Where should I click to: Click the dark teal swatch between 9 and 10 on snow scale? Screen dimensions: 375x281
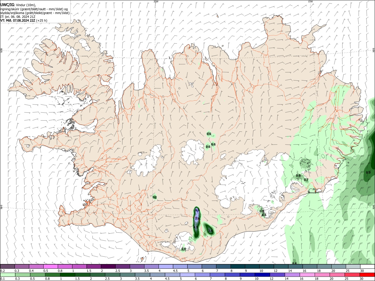pos(252,266)
